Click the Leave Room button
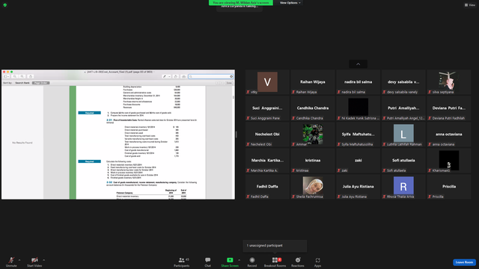 [x=464, y=262]
